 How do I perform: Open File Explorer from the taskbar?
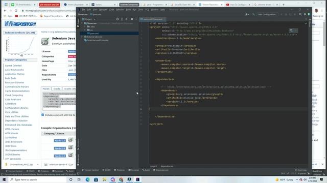pyautogui.click(x=104, y=179)
